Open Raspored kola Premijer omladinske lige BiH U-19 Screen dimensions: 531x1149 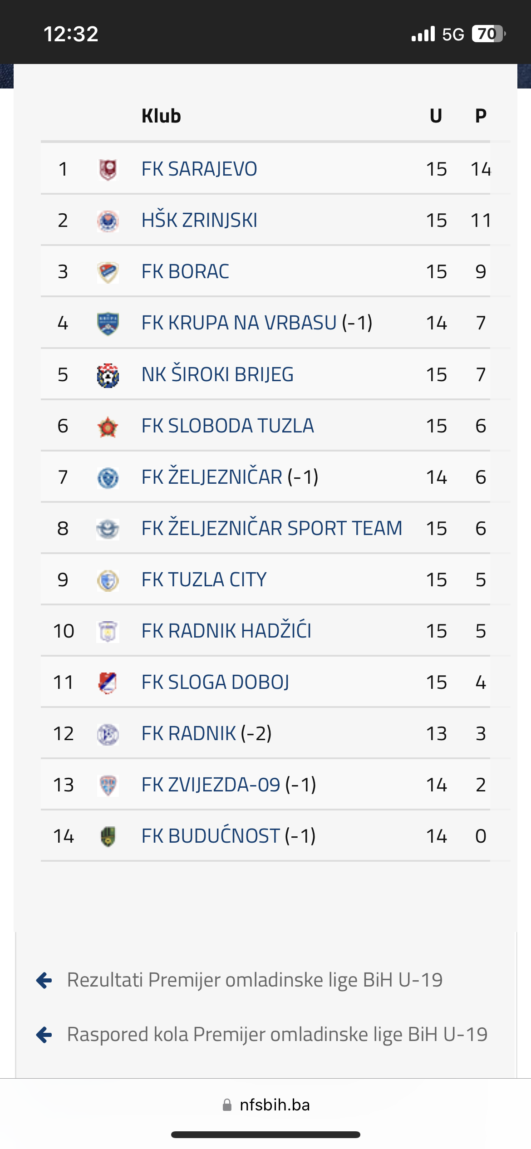coord(277,1035)
